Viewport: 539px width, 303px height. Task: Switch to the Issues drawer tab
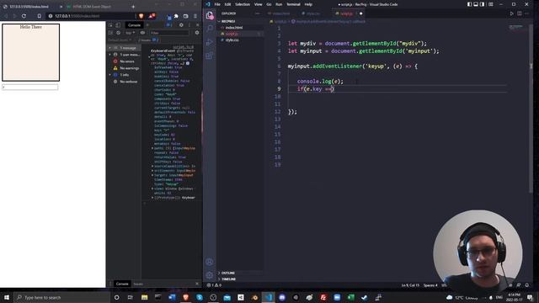138,284
